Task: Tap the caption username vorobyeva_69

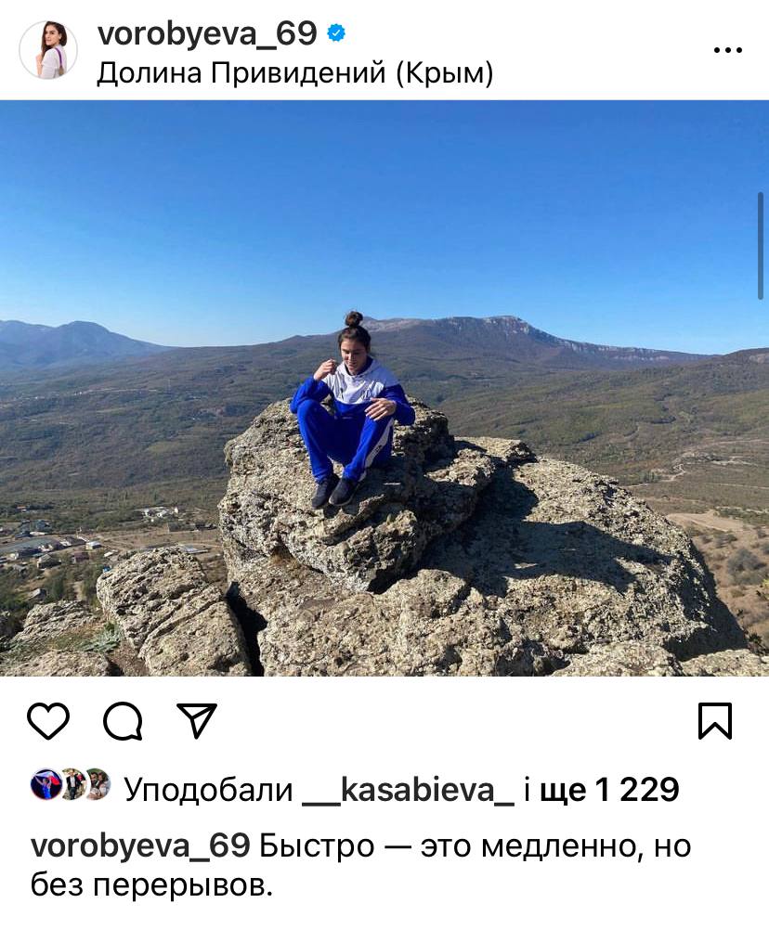Action: (140, 846)
